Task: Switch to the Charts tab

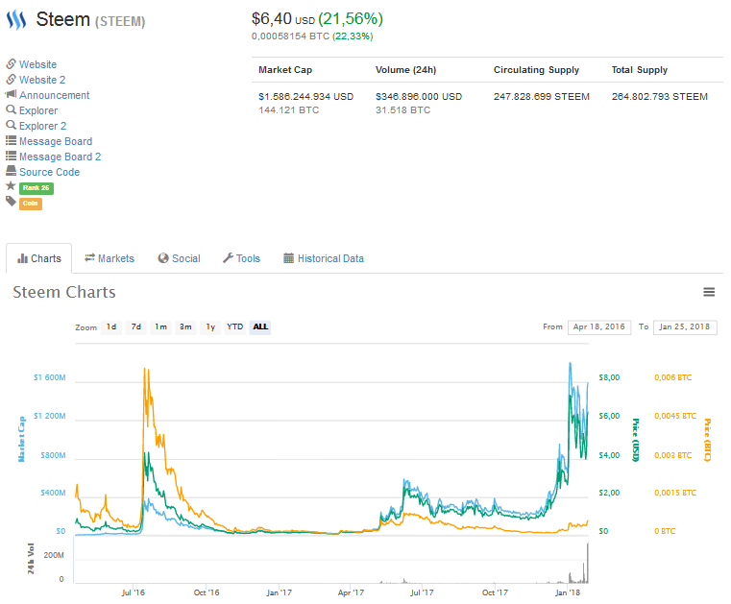Action: (39, 258)
